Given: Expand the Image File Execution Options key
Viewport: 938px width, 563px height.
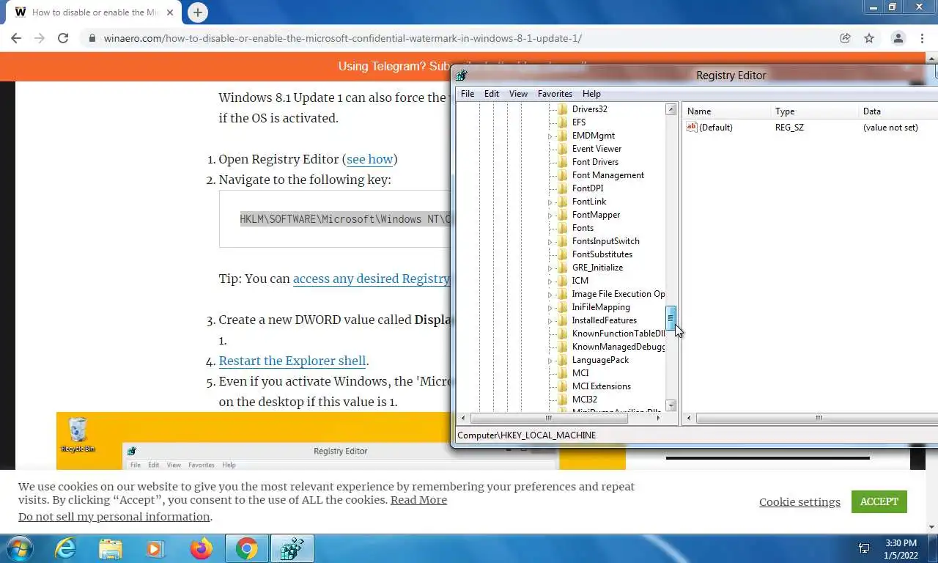Looking at the screenshot, I should pyautogui.click(x=550, y=295).
